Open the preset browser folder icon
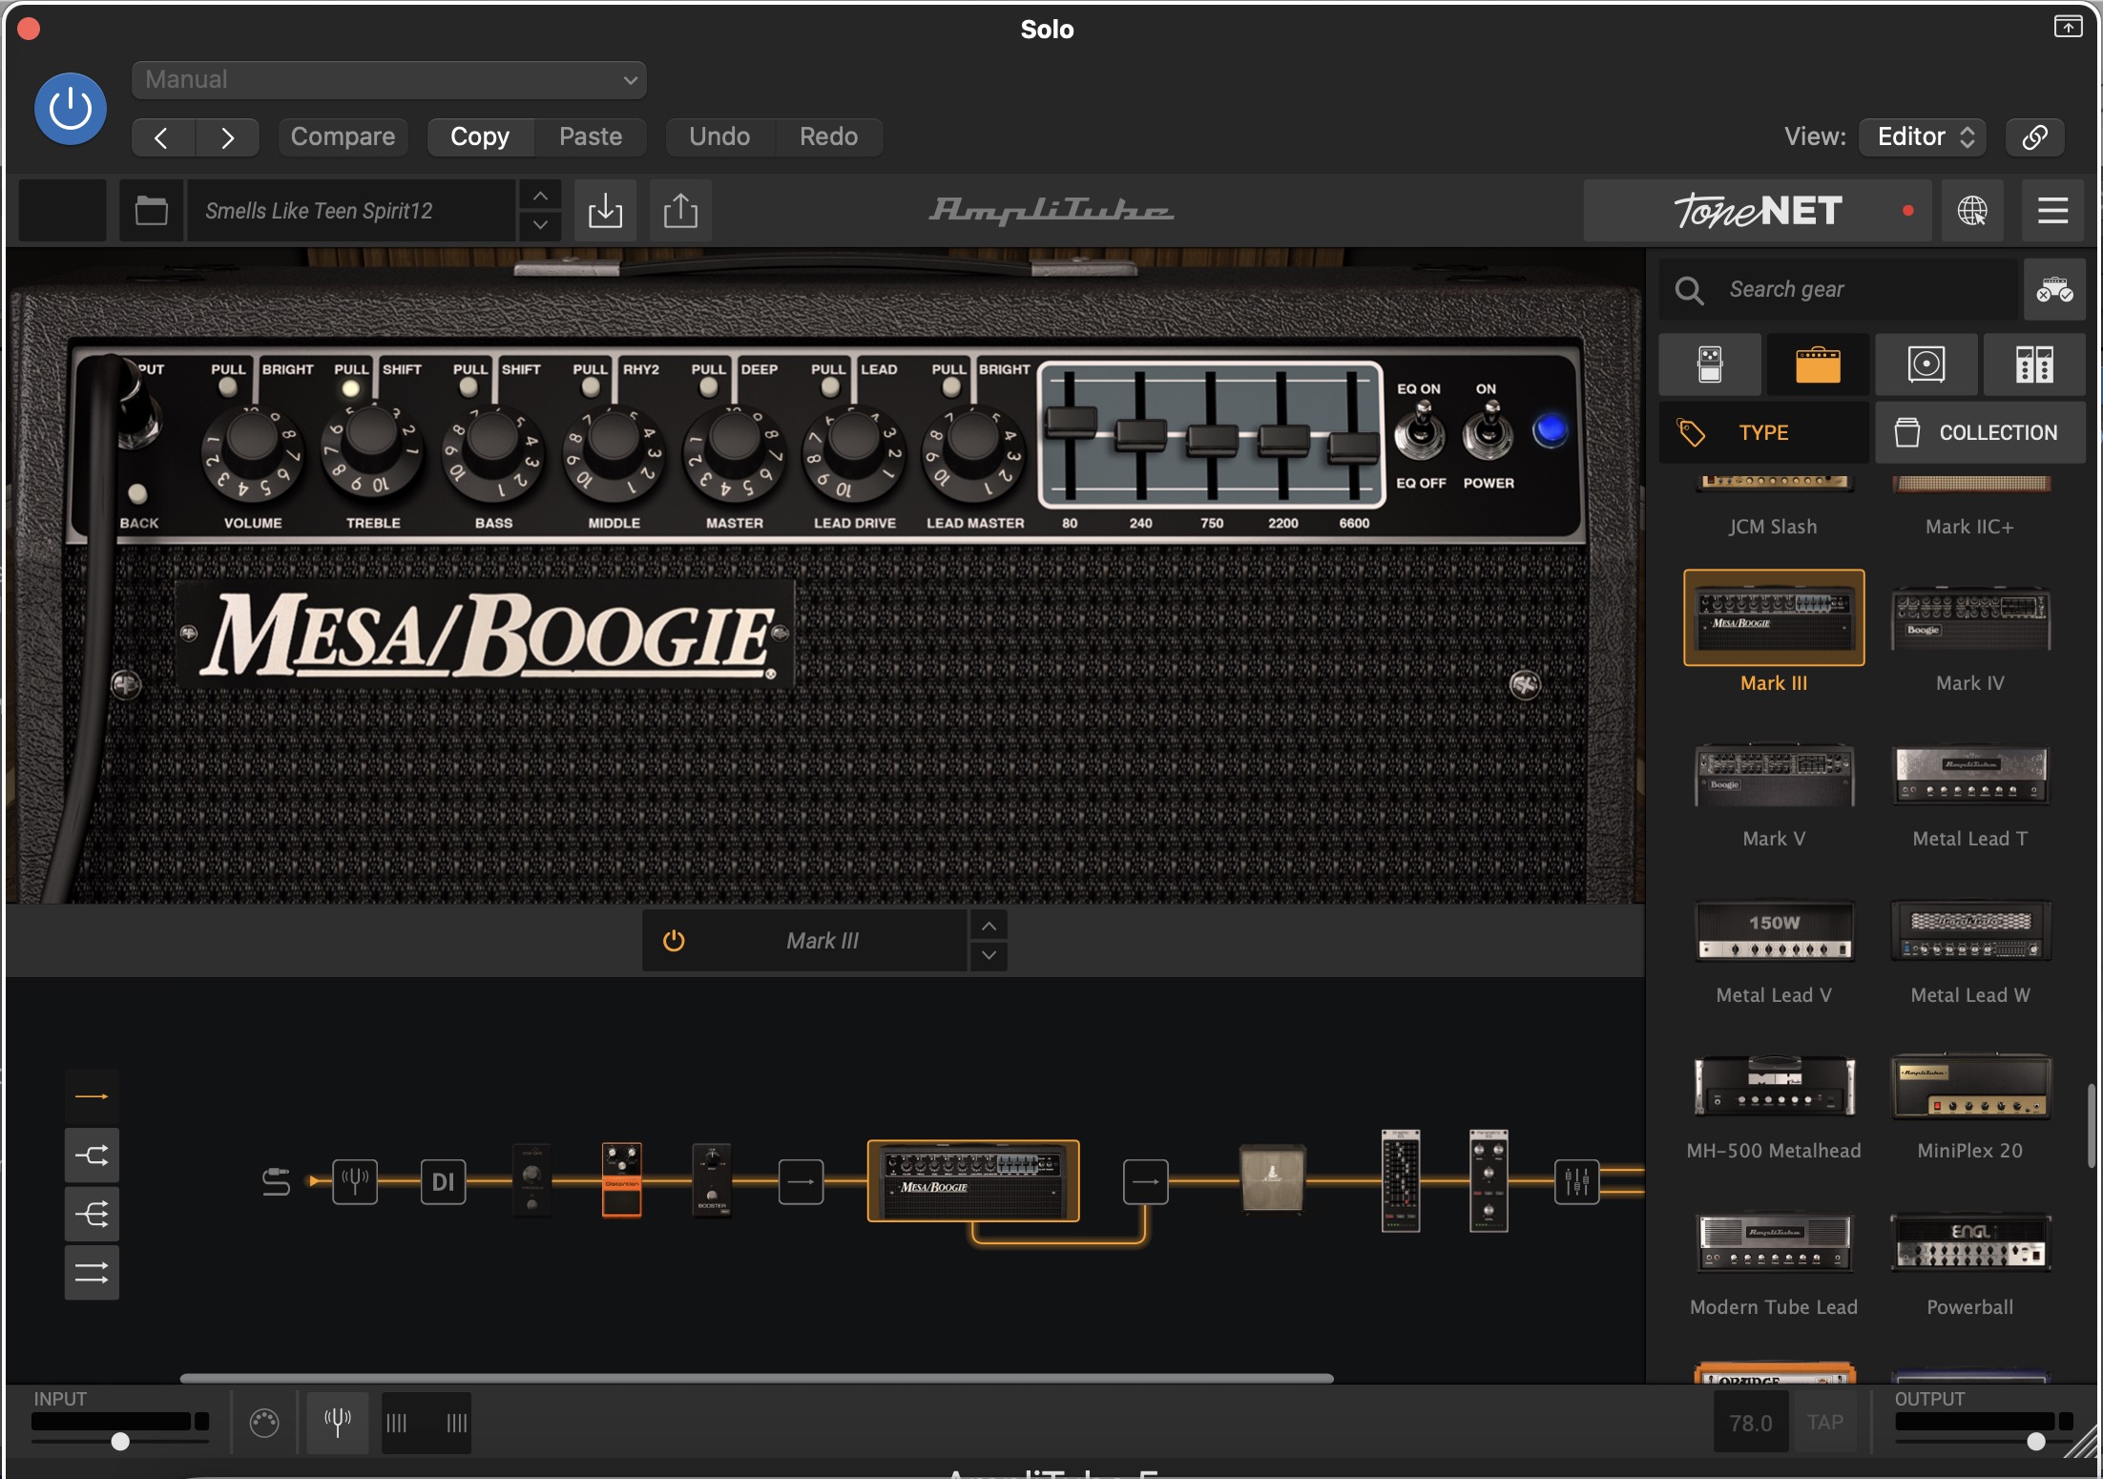The image size is (2103, 1479). tap(151, 210)
